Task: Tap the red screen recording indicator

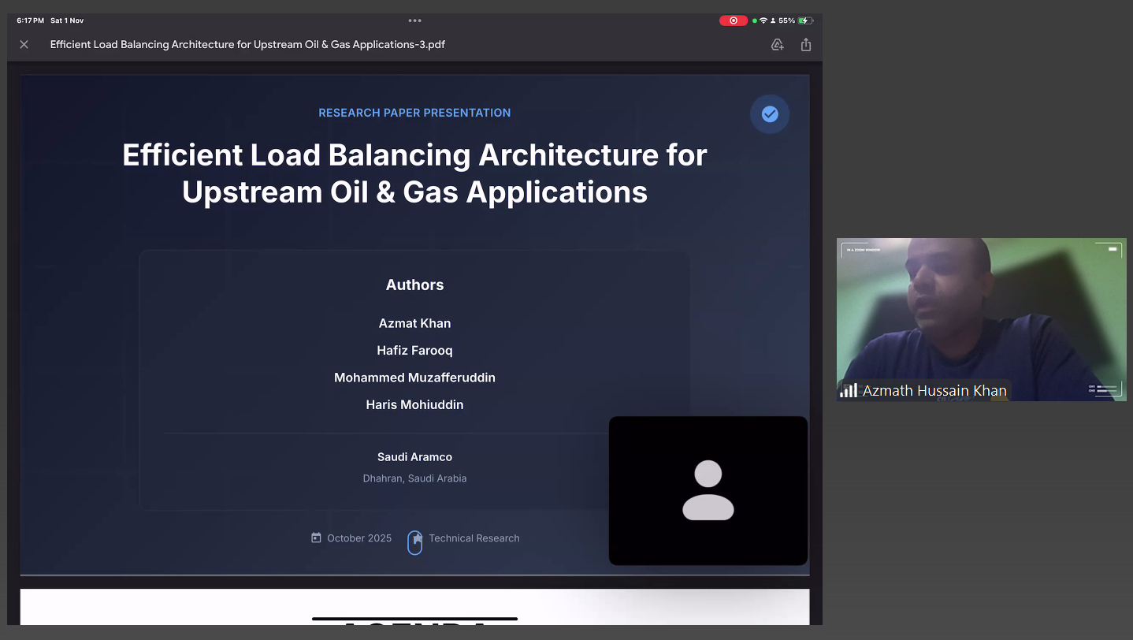Action: coord(733,20)
